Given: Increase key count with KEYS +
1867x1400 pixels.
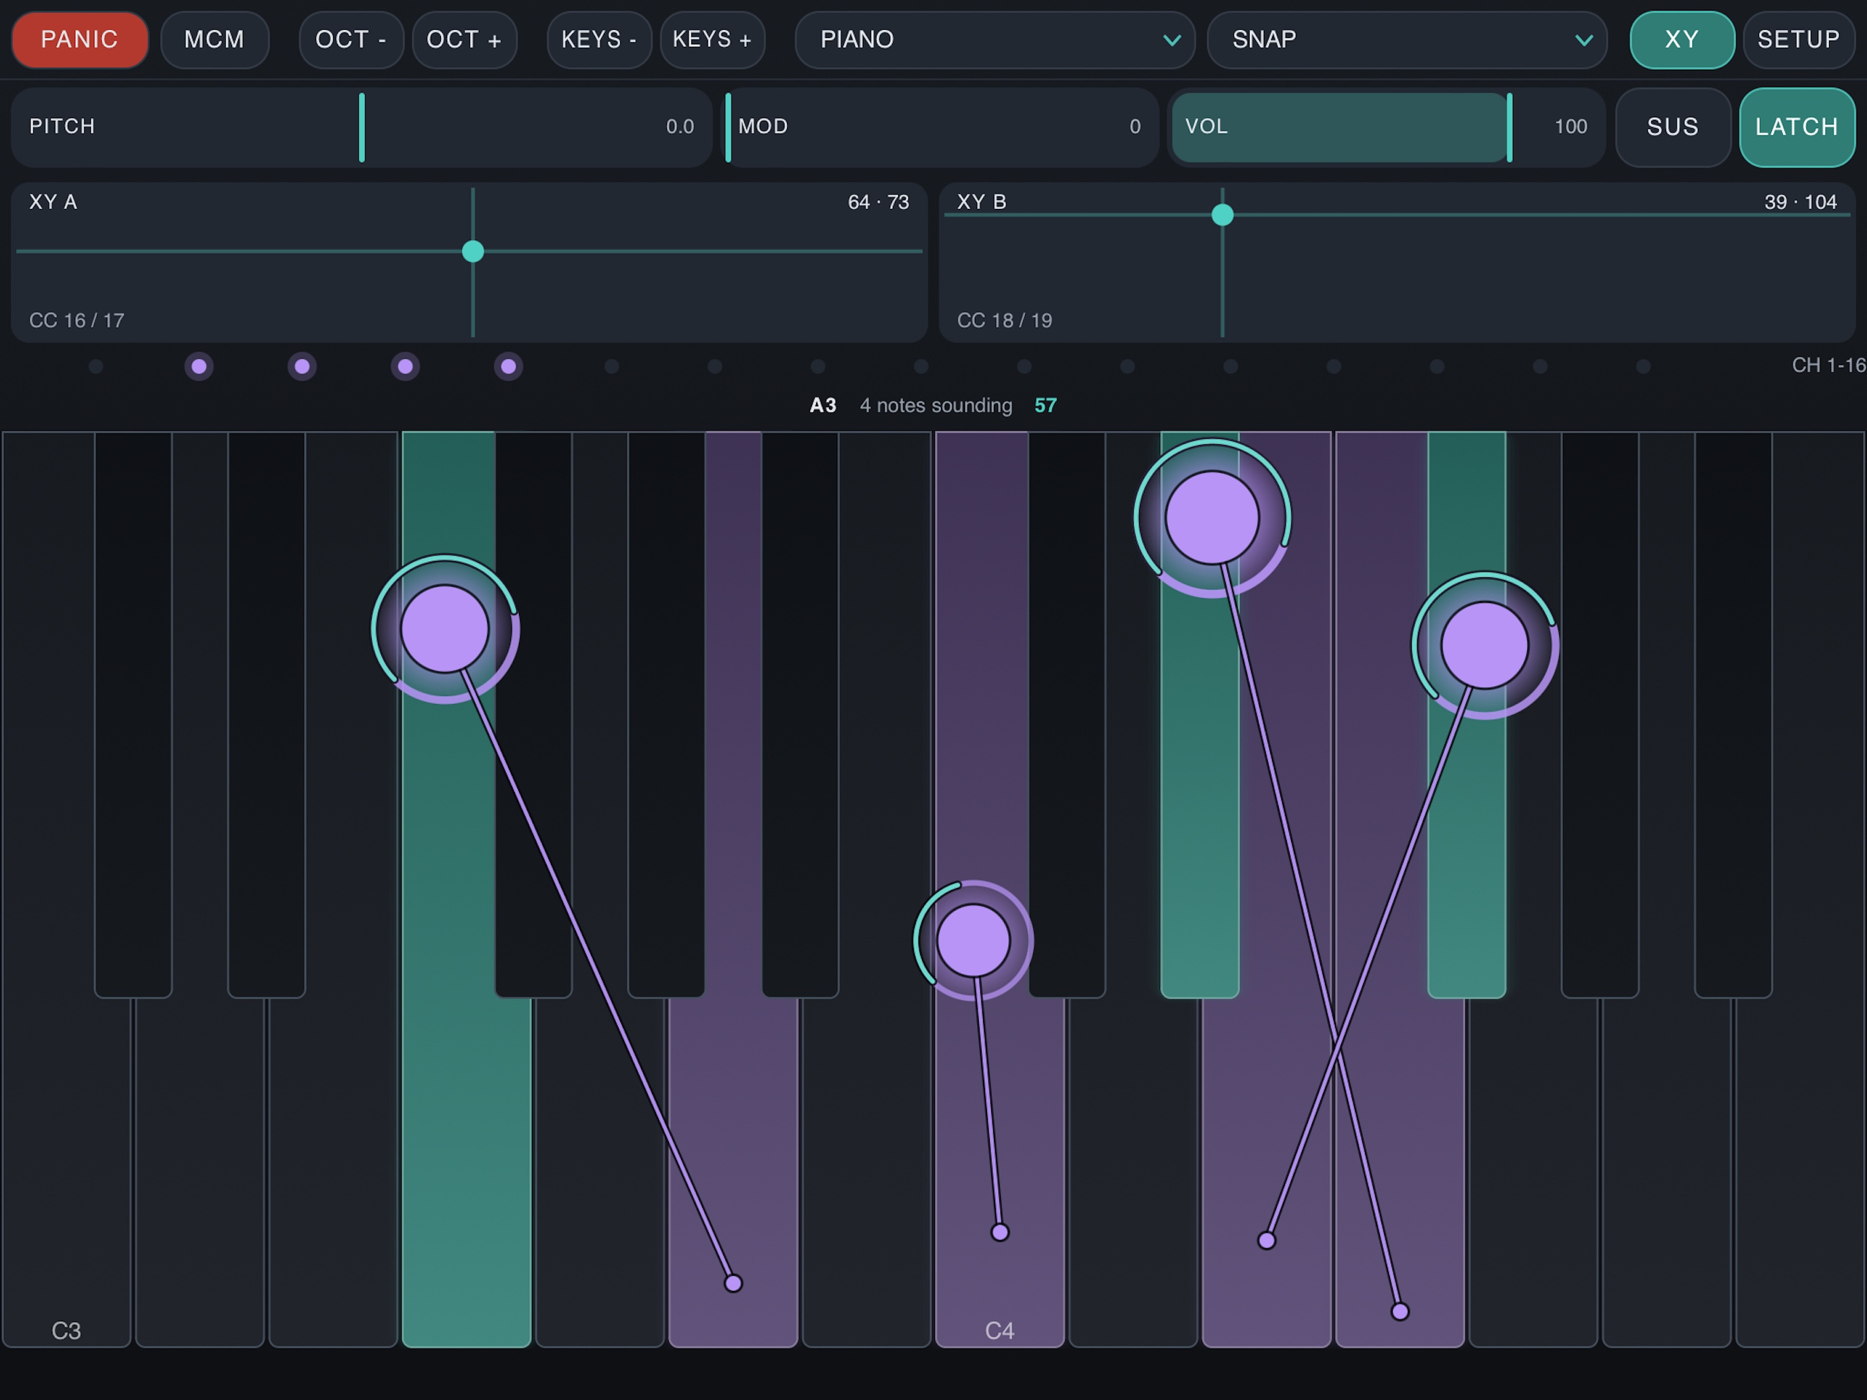Looking at the screenshot, I should [712, 39].
